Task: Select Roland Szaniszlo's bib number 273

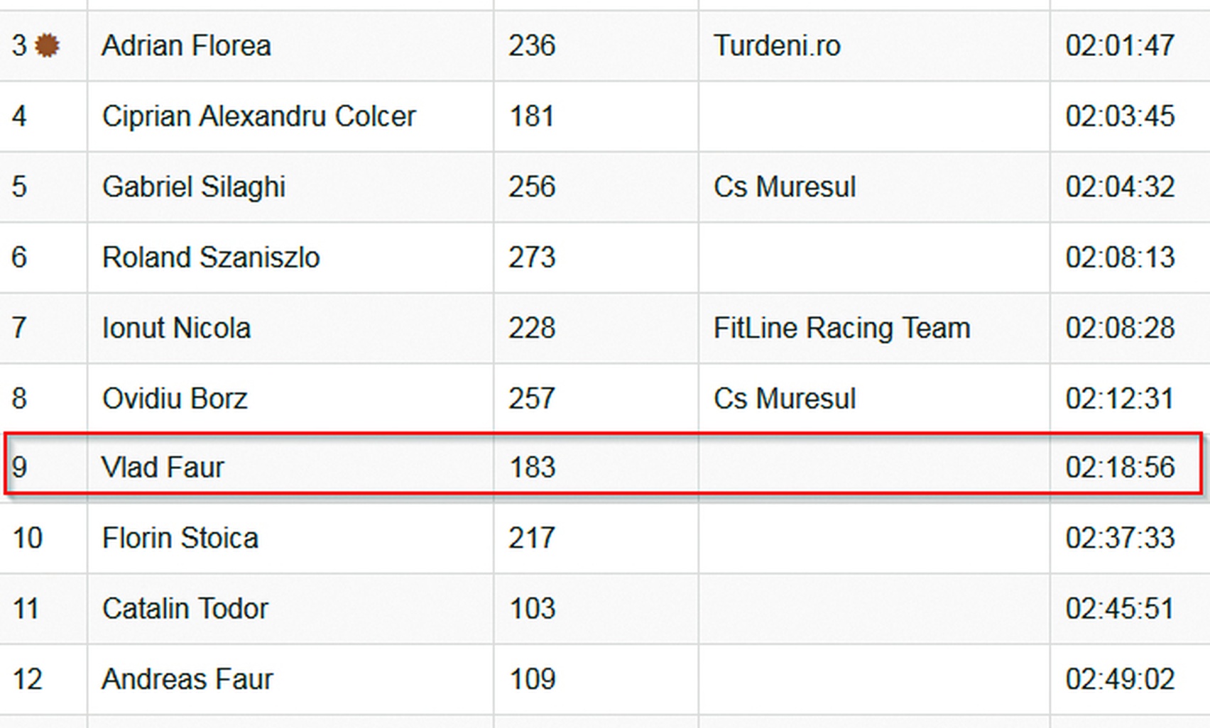Action: point(532,258)
